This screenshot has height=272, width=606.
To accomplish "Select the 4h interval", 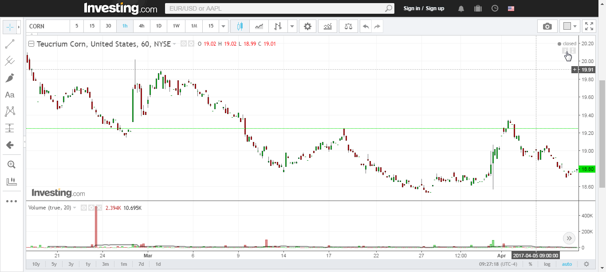I will coord(142,26).
